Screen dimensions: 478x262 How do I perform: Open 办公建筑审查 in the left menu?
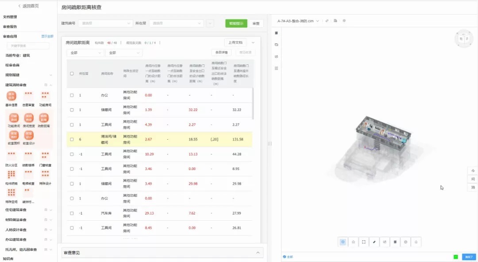coord(16,239)
